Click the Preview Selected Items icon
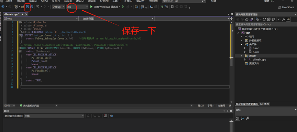This screenshot has height=132, width=297. click(x=288, y=19)
